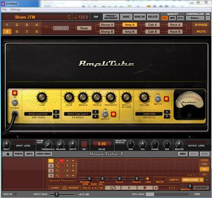Select HI quality mode
The image size is (212, 198).
click(x=165, y=18)
